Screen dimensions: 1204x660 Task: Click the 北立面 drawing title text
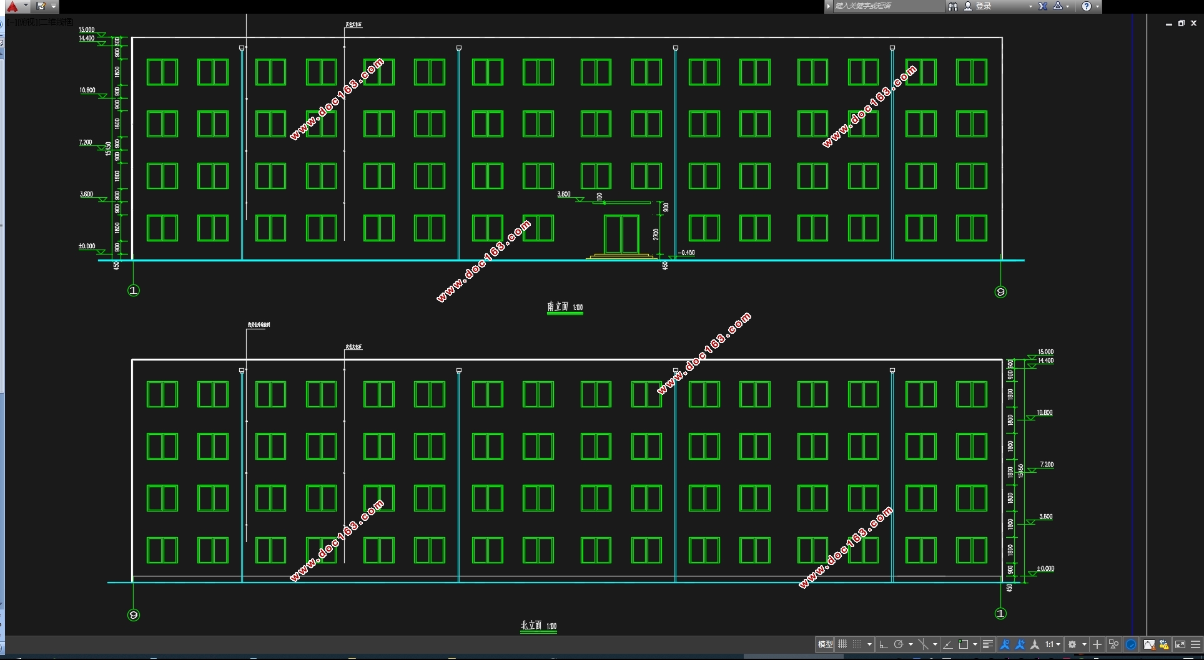click(531, 625)
